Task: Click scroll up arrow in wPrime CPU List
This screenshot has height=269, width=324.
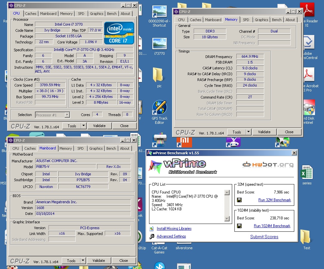Action: click(227, 193)
